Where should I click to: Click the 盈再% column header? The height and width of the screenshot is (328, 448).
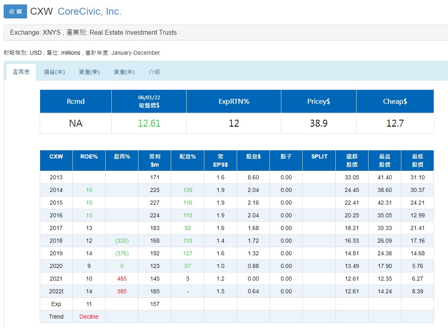[122, 156]
